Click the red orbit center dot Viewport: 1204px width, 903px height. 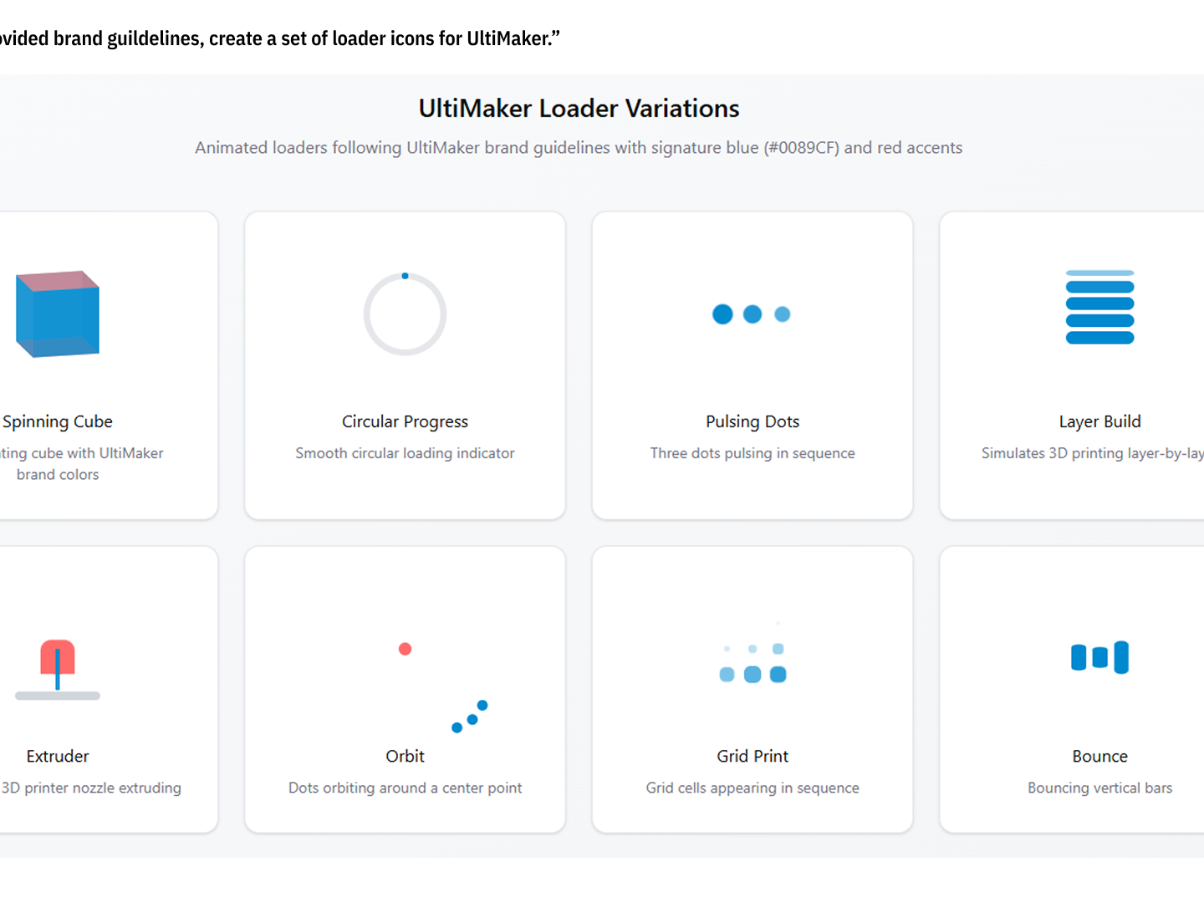point(405,649)
